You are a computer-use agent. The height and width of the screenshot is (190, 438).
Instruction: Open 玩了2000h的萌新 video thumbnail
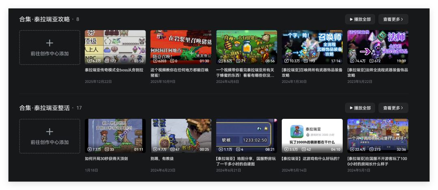pyautogui.click(x=312, y=136)
